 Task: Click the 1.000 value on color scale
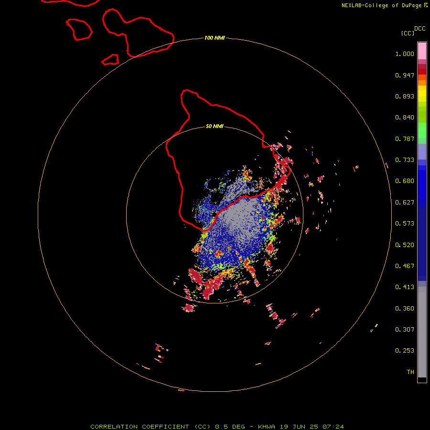[x=405, y=54]
